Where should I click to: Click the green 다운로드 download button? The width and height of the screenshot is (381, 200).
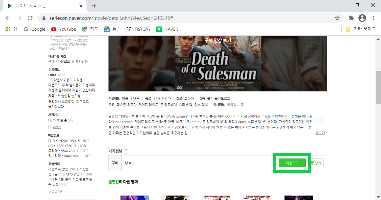292,163
